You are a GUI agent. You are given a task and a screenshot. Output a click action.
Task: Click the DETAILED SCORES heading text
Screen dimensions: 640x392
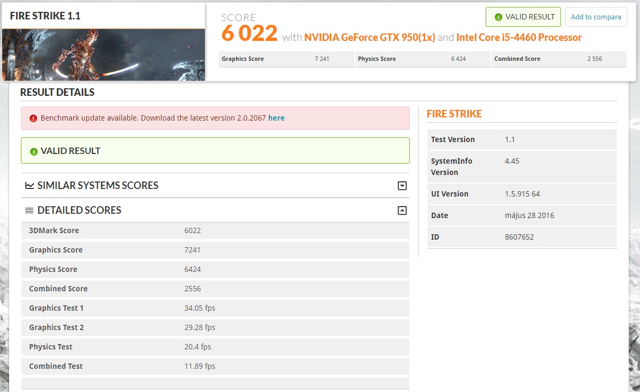click(79, 210)
